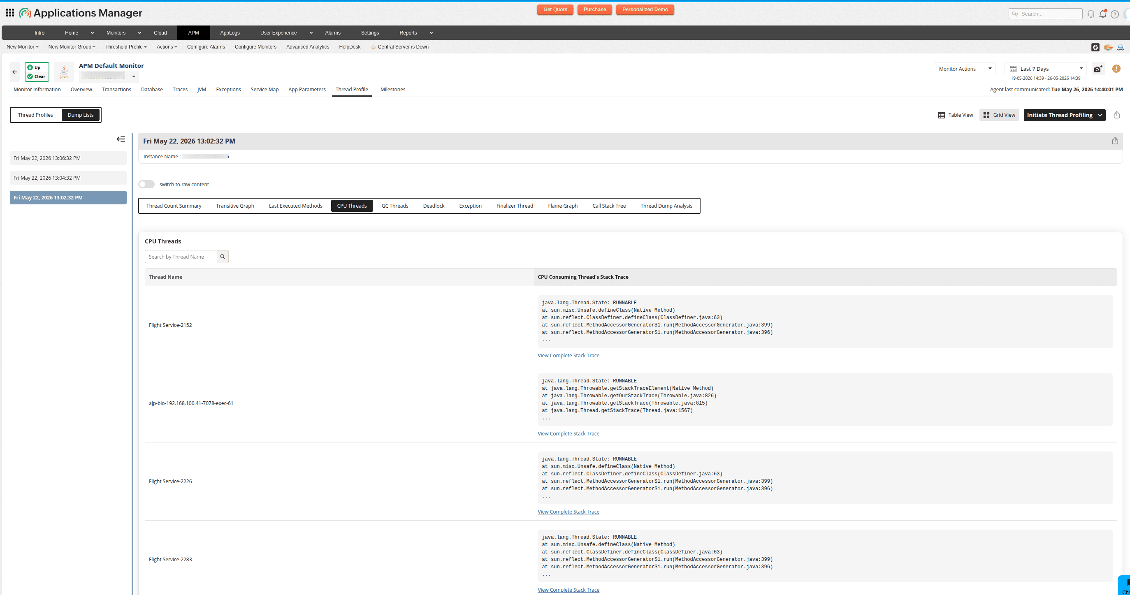
Task: Expand the Actions menu
Action: [x=167, y=47]
